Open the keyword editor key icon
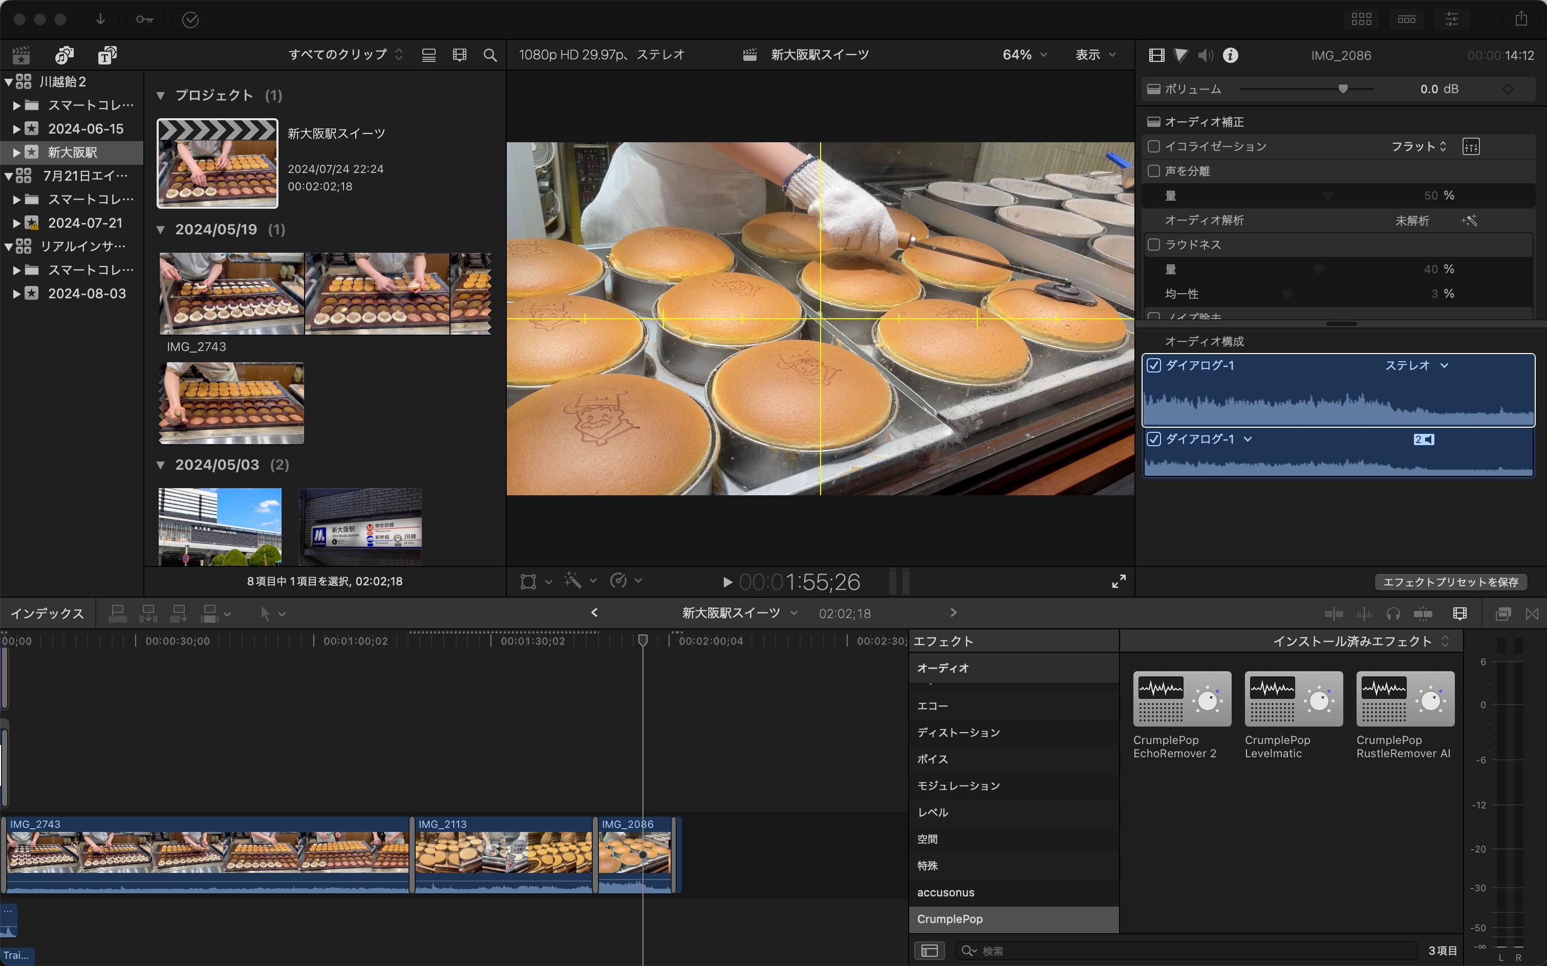 click(x=144, y=19)
